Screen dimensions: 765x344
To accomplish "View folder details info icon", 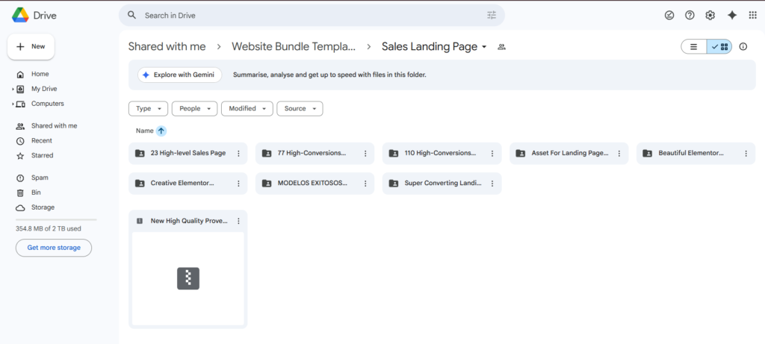I will pos(743,46).
